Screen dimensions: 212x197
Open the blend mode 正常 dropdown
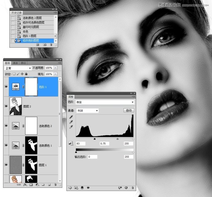pyautogui.click(x=18, y=68)
